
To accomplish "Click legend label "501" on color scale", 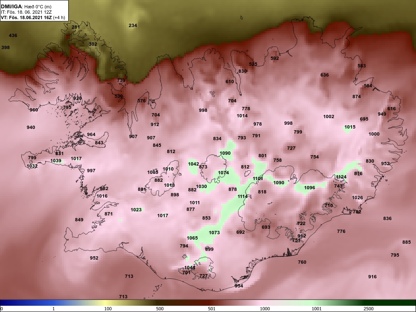I will [212, 309].
